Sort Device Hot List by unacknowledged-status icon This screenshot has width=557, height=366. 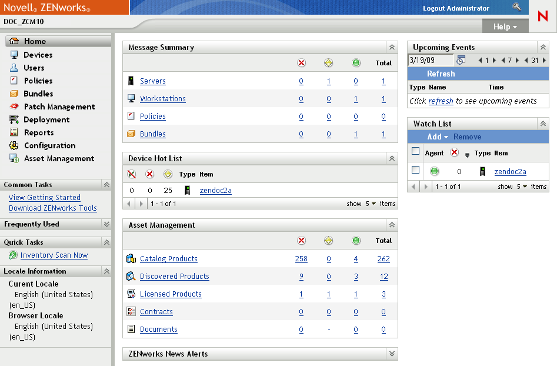click(132, 174)
